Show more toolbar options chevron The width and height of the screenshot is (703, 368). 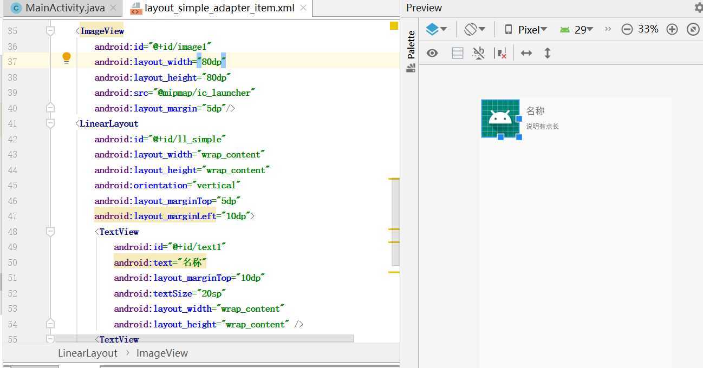point(608,29)
